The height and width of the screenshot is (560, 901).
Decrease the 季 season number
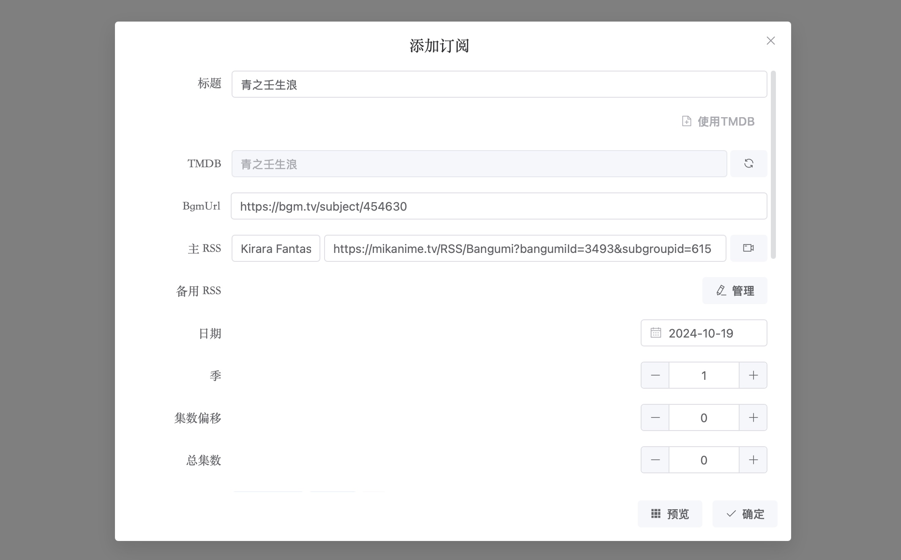click(x=655, y=375)
